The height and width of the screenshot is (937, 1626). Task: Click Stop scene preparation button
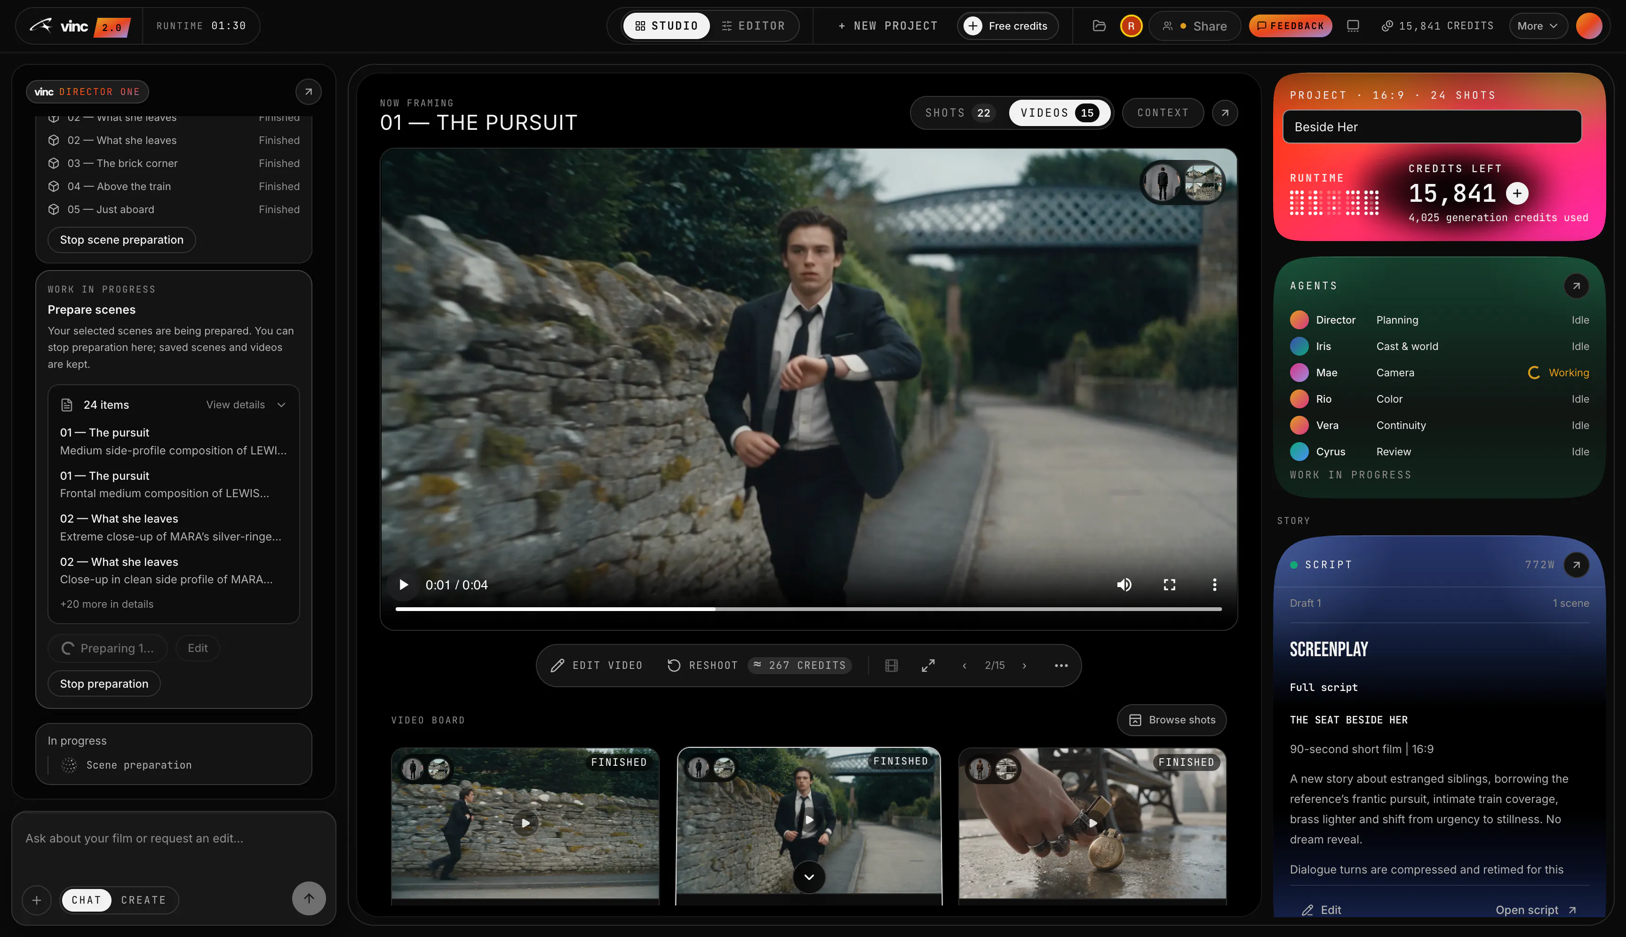[x=122, y=239]
